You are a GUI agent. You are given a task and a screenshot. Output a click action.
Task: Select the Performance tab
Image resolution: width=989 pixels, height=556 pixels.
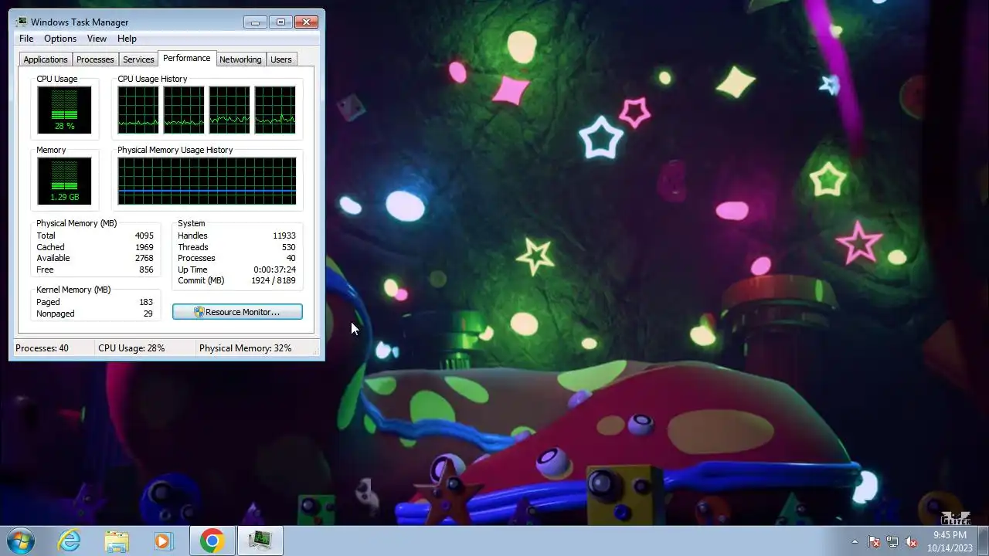[186, 58]
